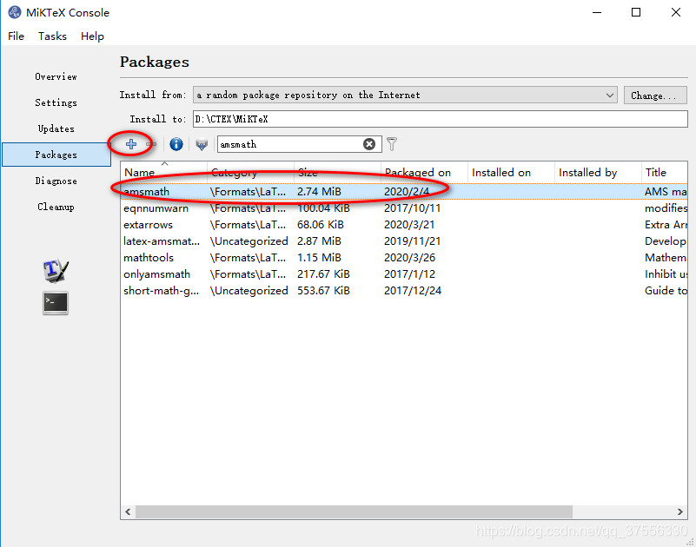Select the onlyamsmath package row
696x547 pixels.
(x=404, y=273)
